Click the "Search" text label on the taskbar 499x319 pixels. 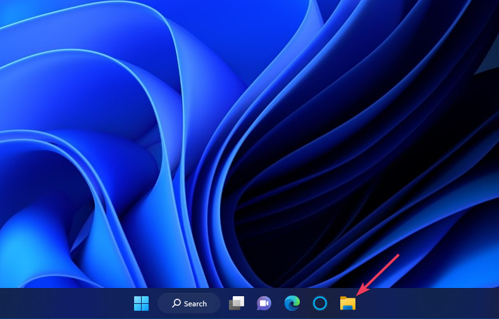tap(195, 304)
